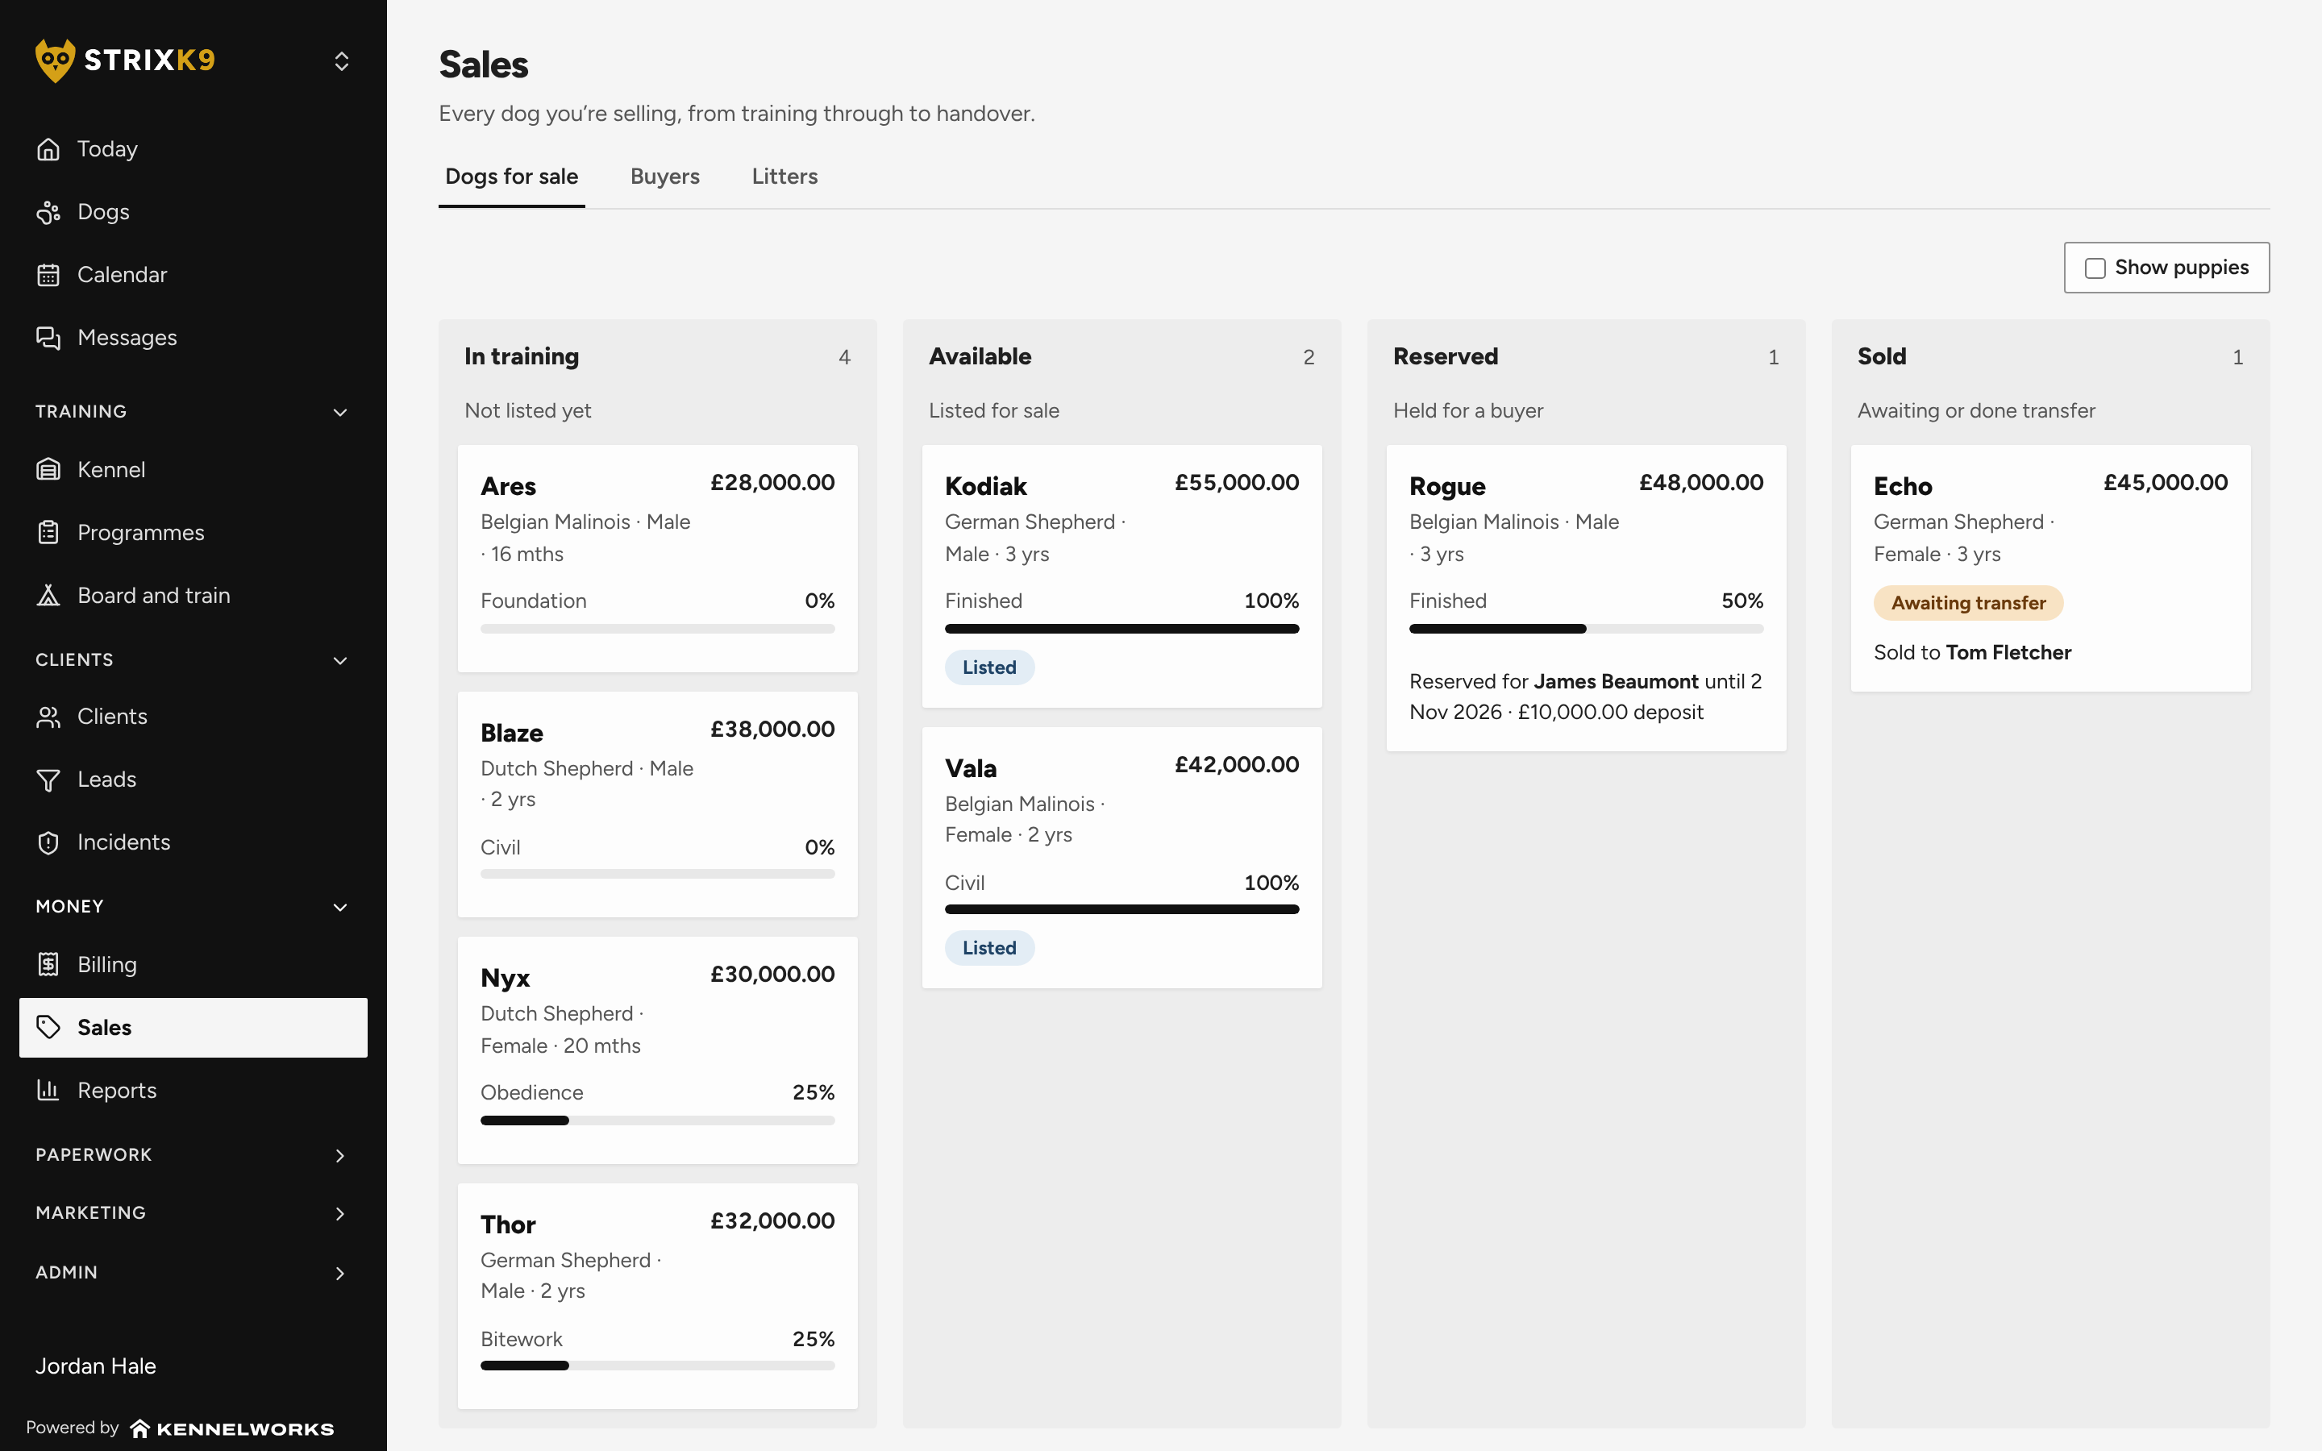The height and width of the screenshot is (1451, 2322).
Task: Switch to the Buyers tab
Action: pyautogui.click(x=665, y=177)
